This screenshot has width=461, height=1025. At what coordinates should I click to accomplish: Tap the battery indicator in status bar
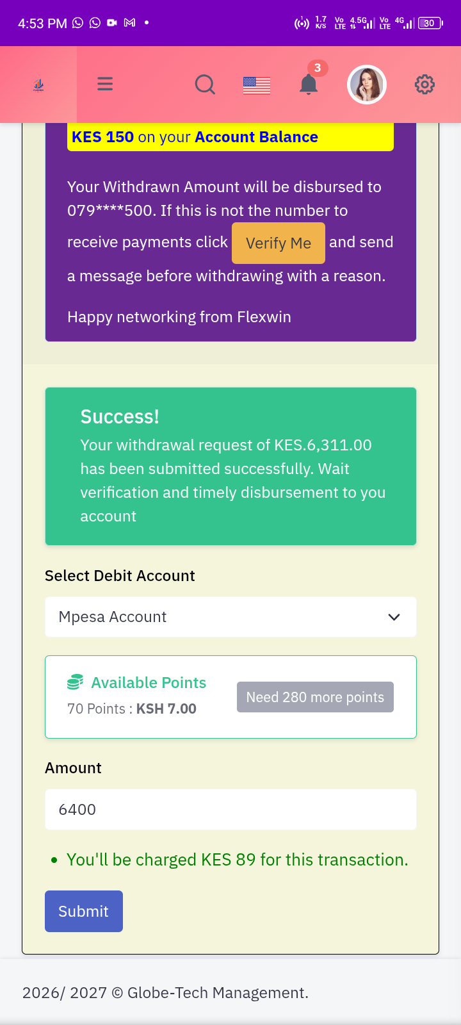(430, 23)
